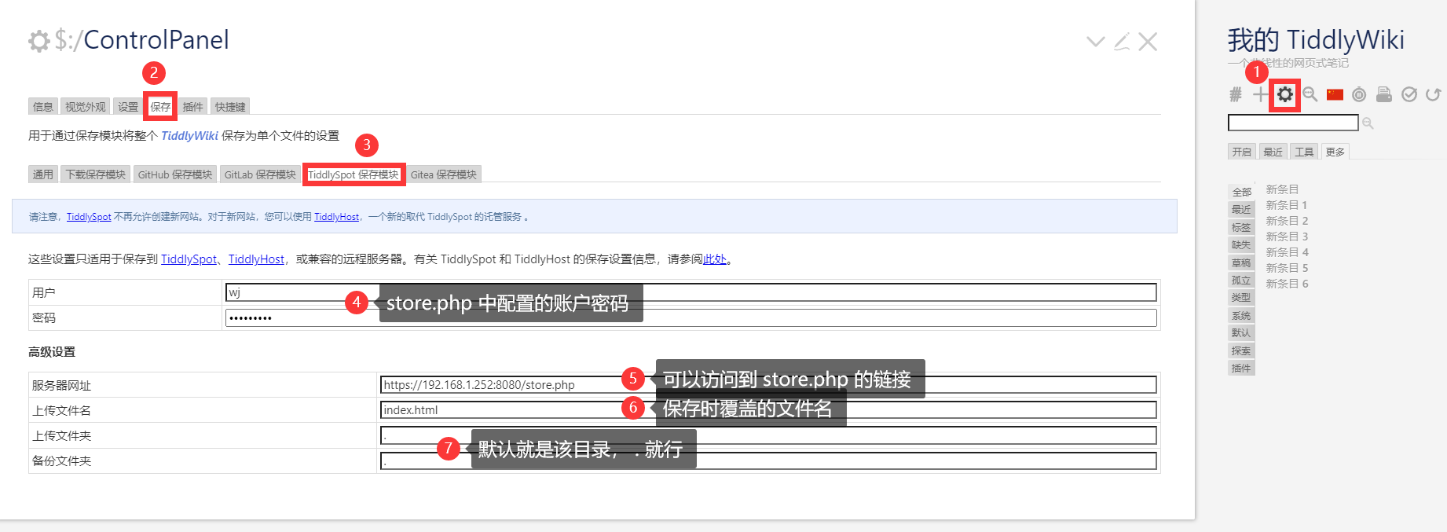The width and height of the screenshot is (1447, 532).
Task: Focus the 密码 password input field
Action: (691, 317)
